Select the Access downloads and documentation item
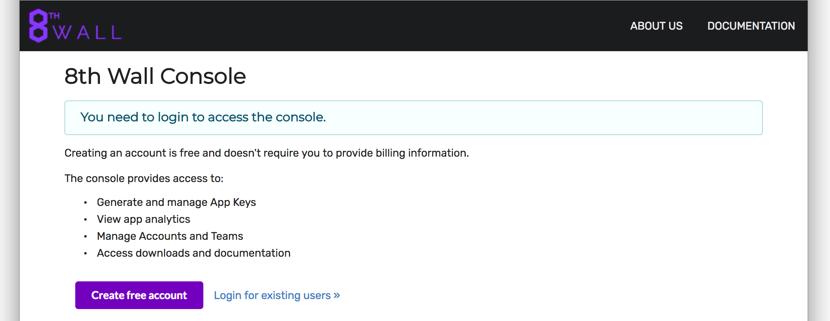Viewport: 830px width, 321px height. point(194,253)
